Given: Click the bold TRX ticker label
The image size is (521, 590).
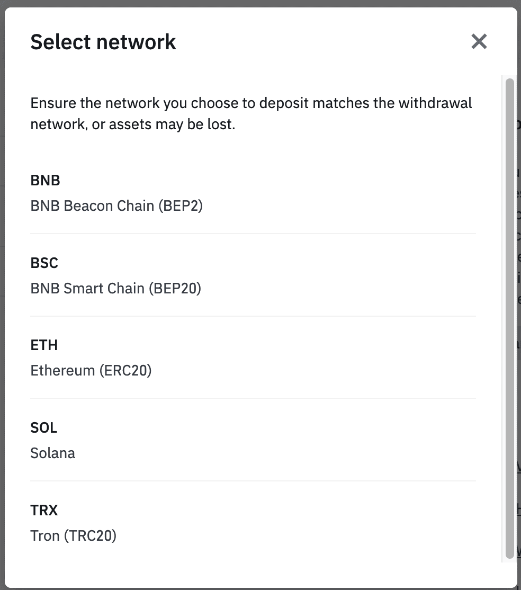Looking at the screenshot, I should click(x=44, y=511).
